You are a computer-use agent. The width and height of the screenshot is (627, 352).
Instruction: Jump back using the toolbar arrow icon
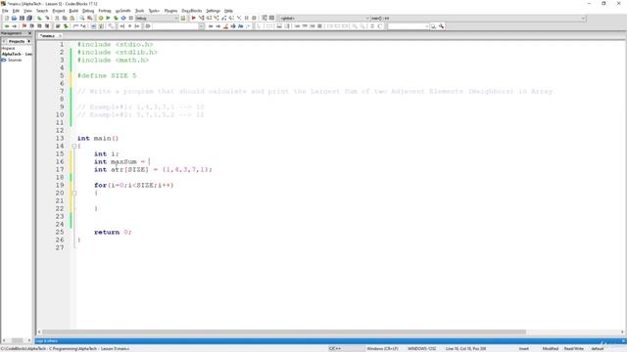point(7,26)
